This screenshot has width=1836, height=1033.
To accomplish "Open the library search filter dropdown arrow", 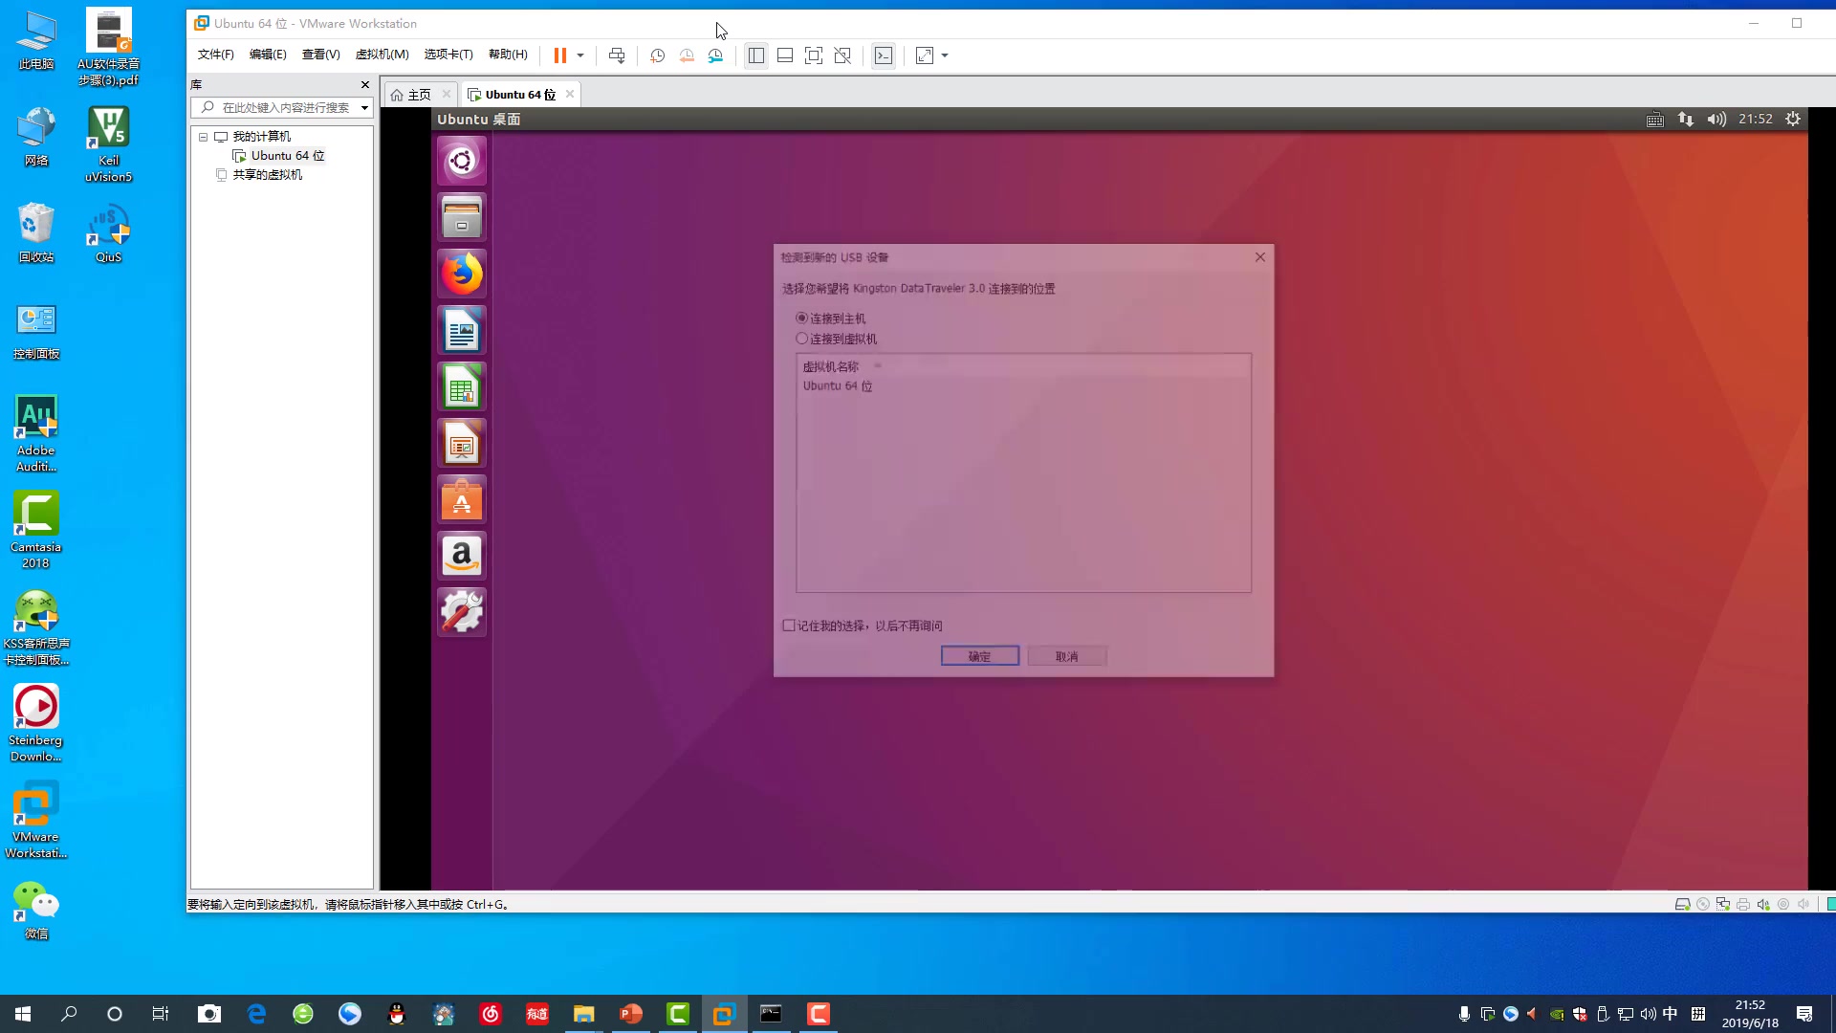I will click(x=364, y=107).
